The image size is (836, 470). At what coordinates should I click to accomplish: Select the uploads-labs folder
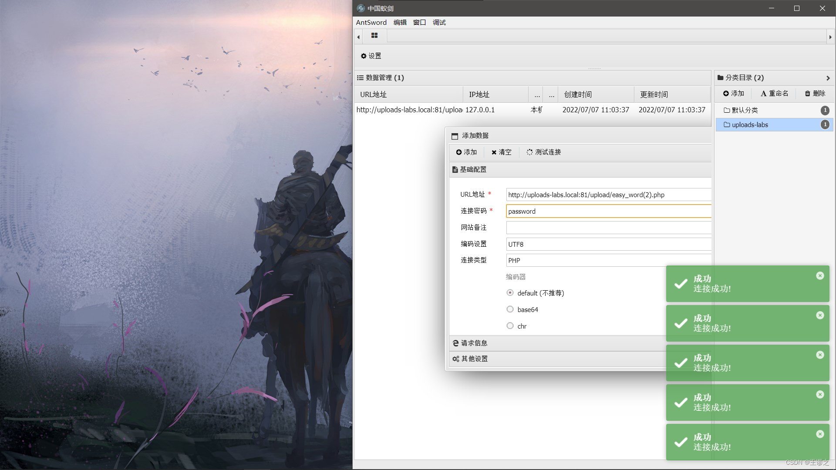tap(774, 124)
